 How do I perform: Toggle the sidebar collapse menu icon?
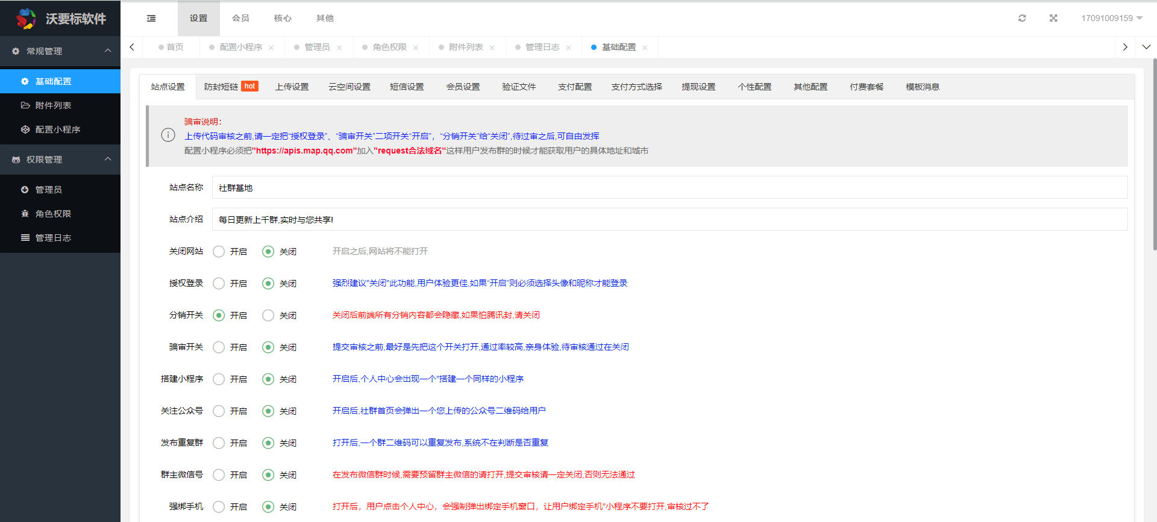click(x=151, y=19)
